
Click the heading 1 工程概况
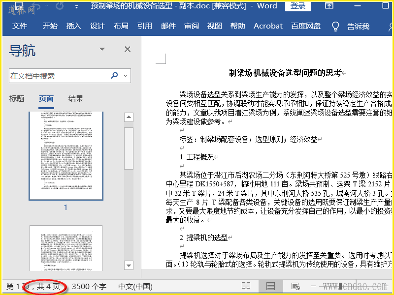click(197, 157)
